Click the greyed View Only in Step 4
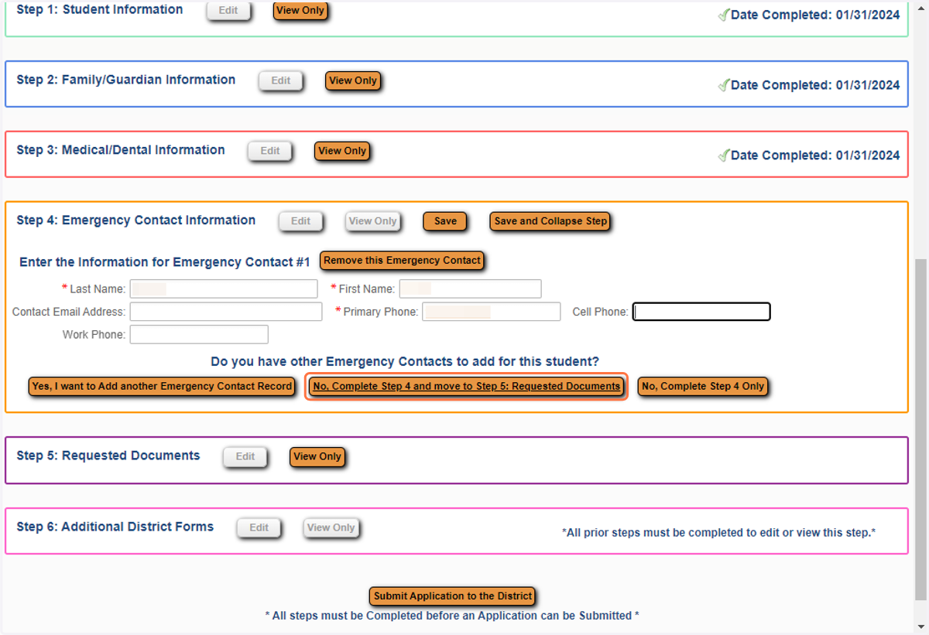 (x=373, y=221)
